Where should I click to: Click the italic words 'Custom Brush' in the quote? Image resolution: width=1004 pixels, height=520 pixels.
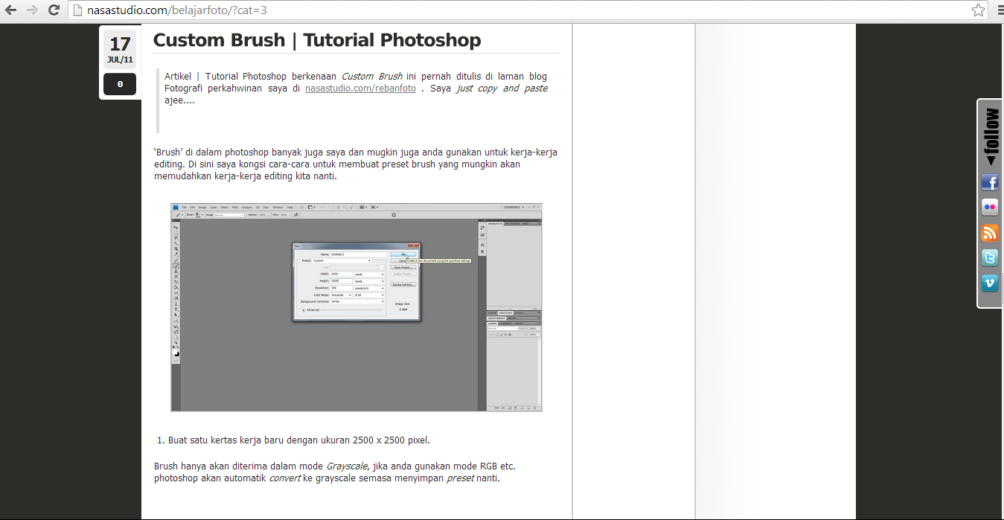(372, 77)
